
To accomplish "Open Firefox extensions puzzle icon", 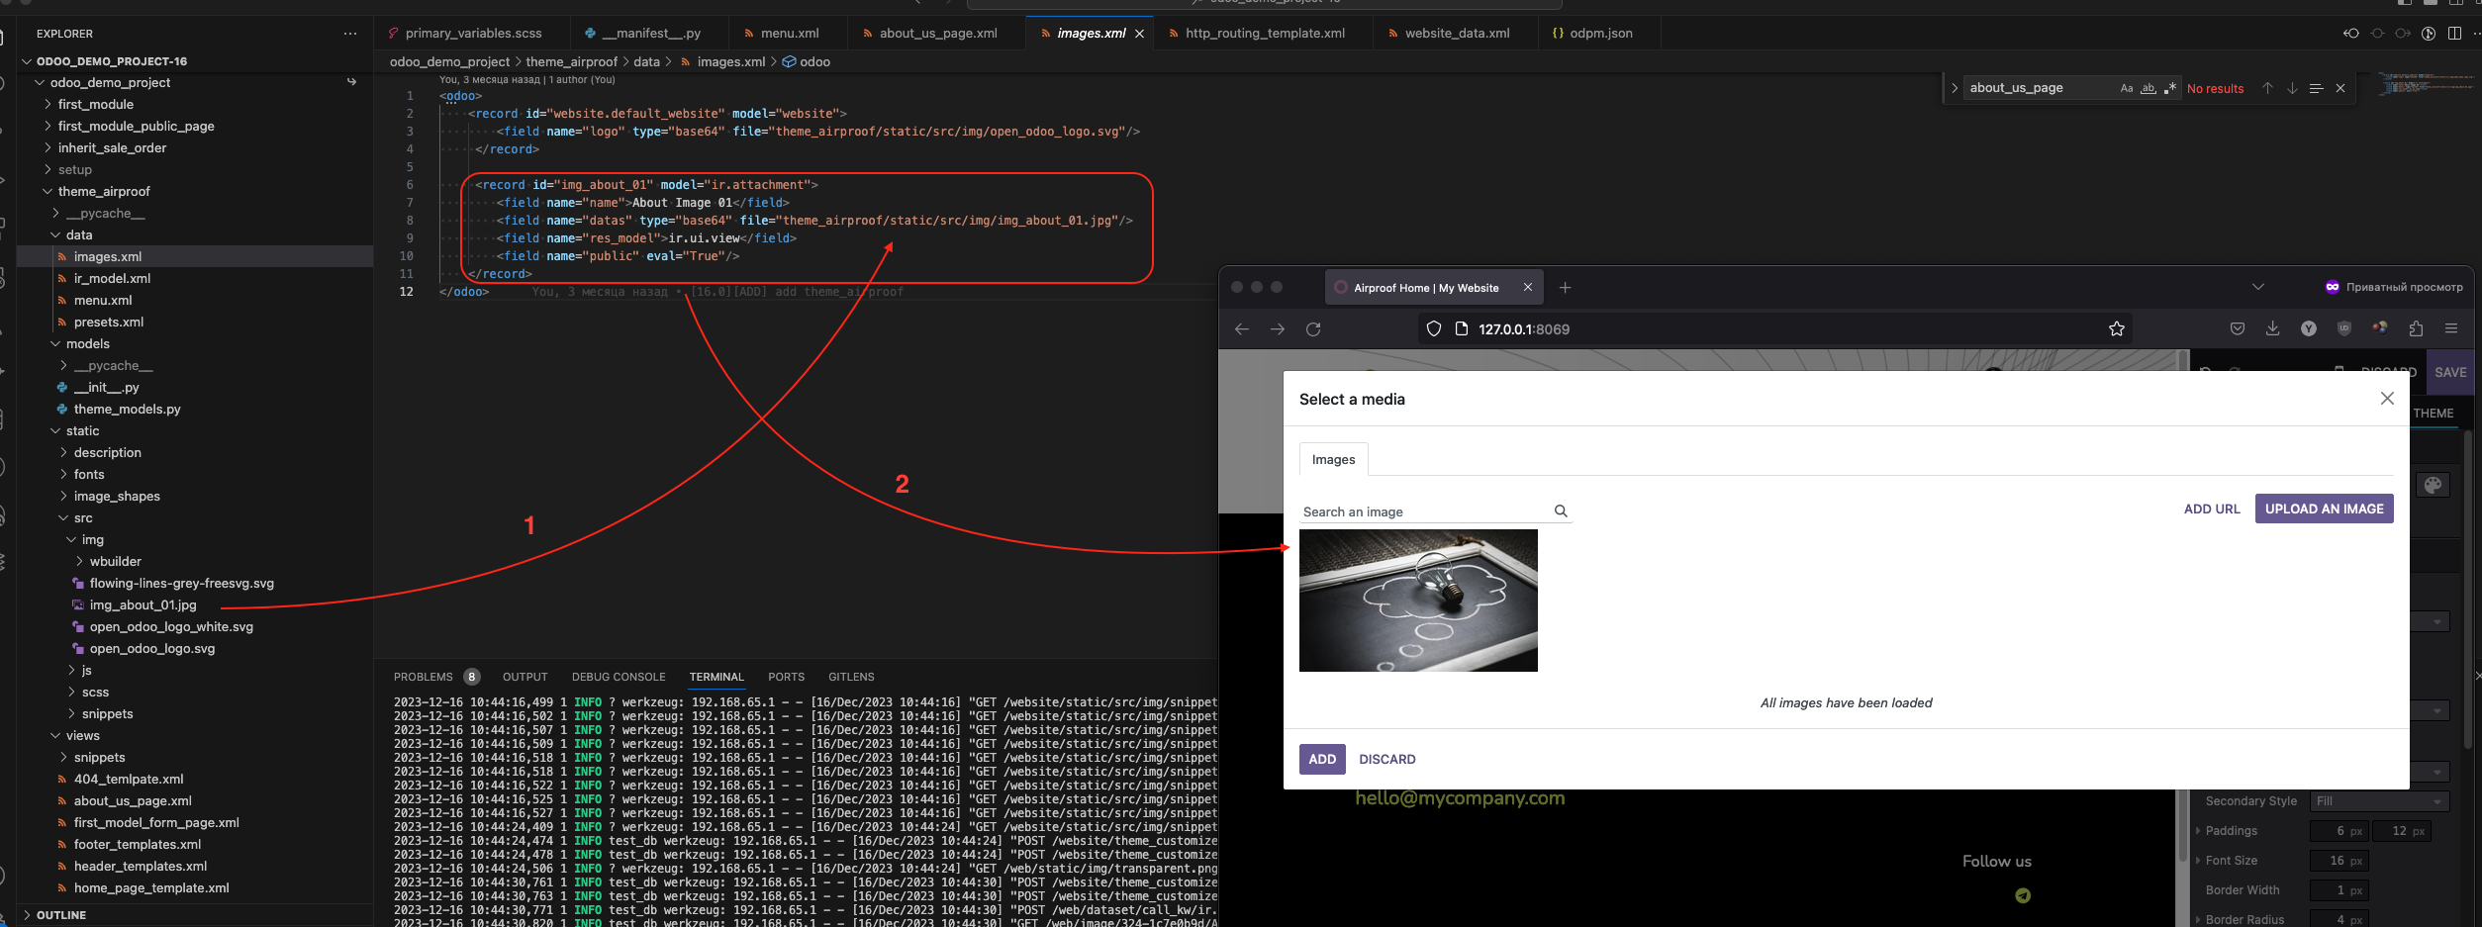I will coord(2416,329).
